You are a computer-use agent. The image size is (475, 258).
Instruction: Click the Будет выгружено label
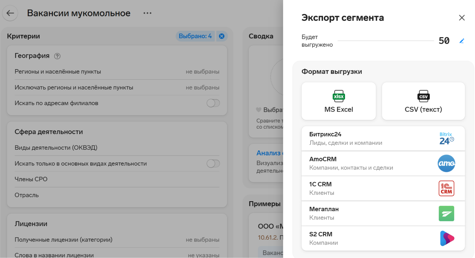pos(317,41)
